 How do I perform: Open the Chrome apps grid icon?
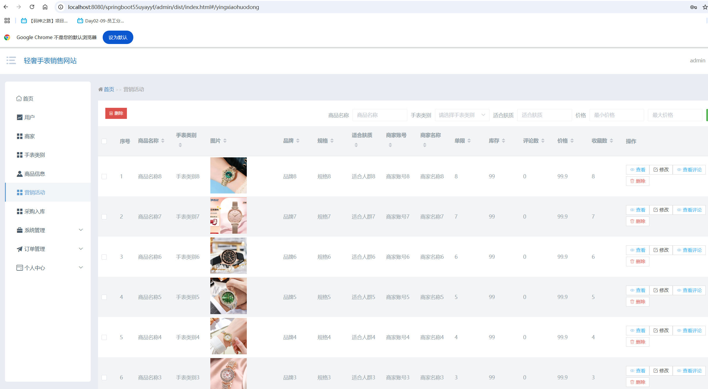pos(7,21)
